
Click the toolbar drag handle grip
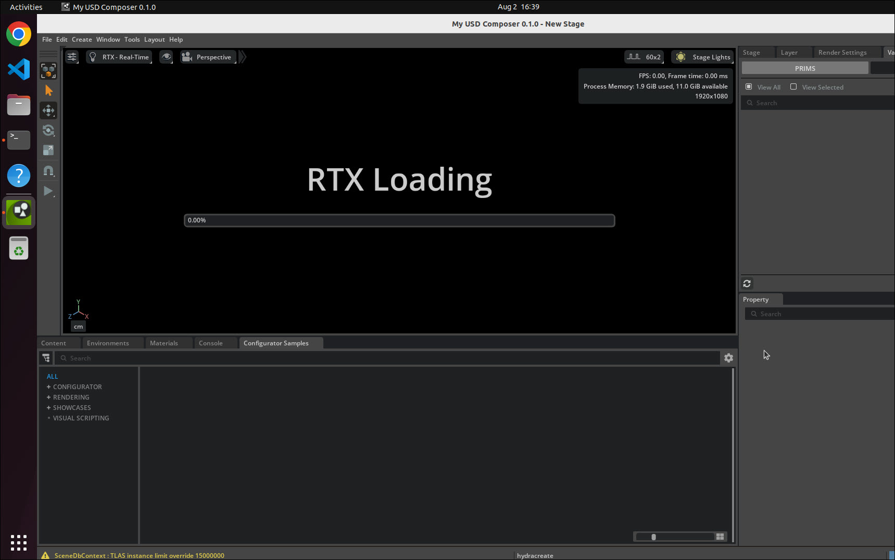(48, 54)
